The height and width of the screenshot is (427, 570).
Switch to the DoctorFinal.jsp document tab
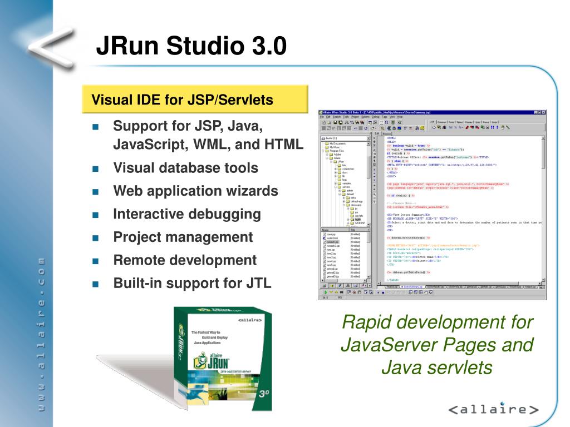coord(455,287)
